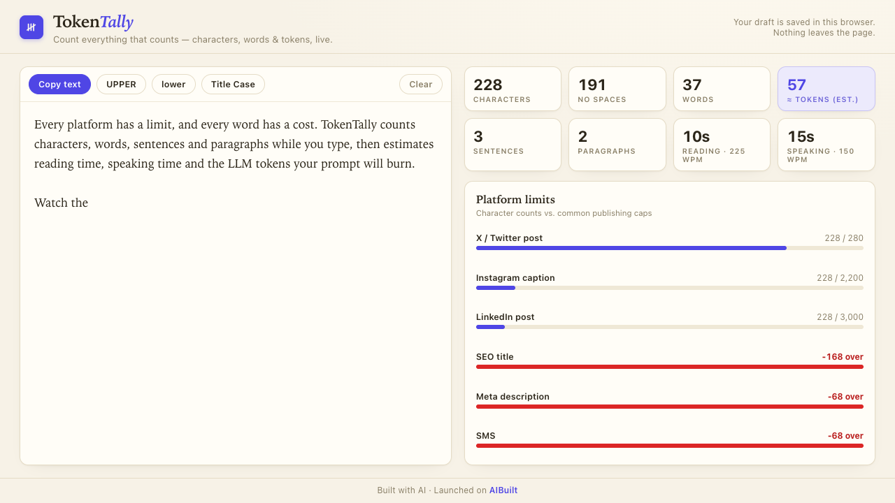Click the Instagram caption progress bar
This screenshot has height=503, width=895.
point(670,288)
